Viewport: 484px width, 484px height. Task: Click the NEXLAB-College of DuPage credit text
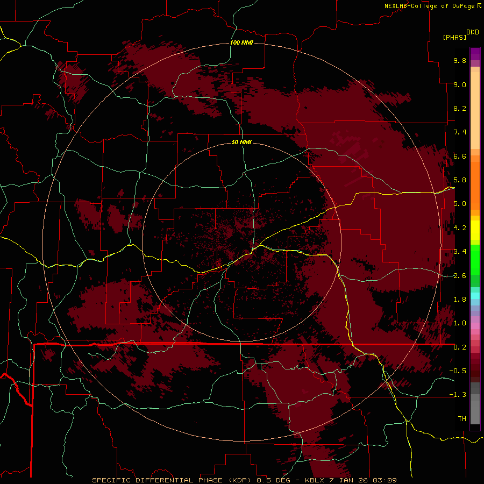(x=429, y=6)
